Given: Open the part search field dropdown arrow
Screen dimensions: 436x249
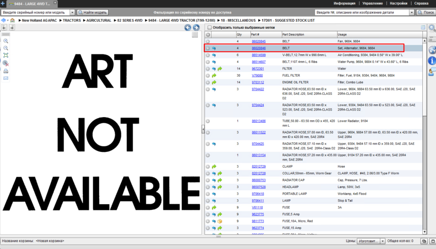Looking at the screenshot, I should pyautogui.click(x=412, y=12).
